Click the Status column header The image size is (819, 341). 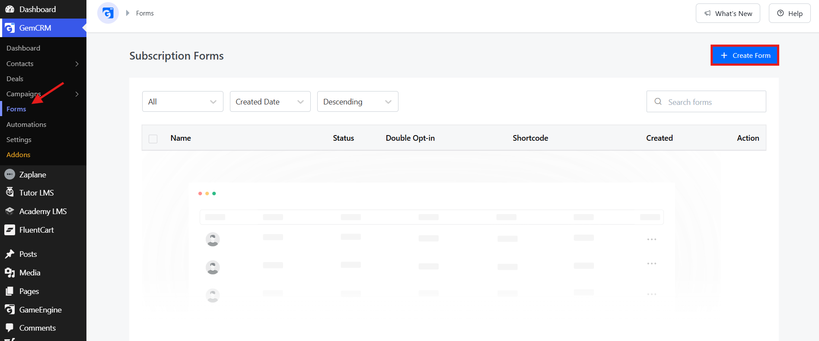point(344,138)
